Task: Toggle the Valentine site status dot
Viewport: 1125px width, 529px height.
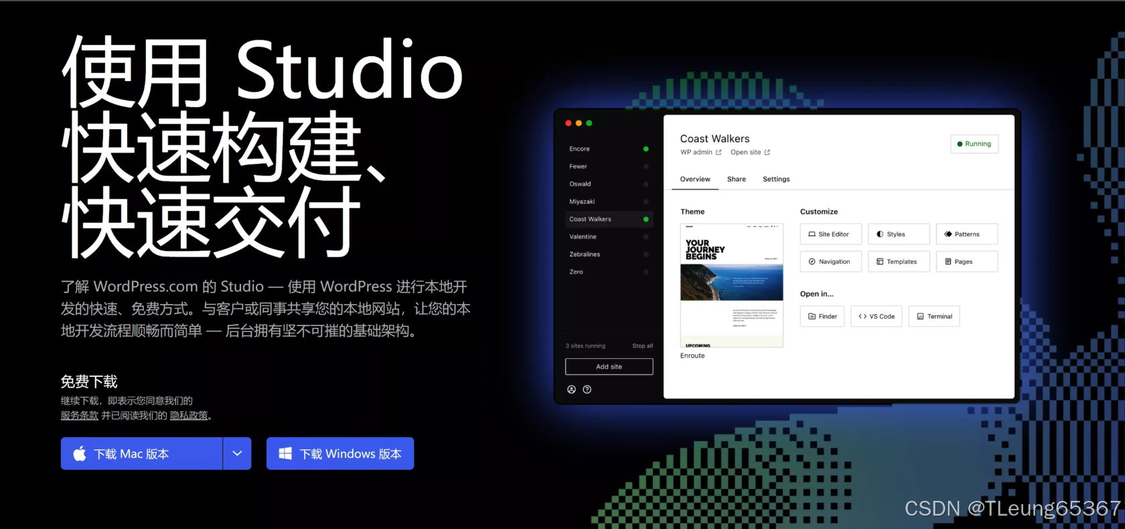Action: click(646, 236)
